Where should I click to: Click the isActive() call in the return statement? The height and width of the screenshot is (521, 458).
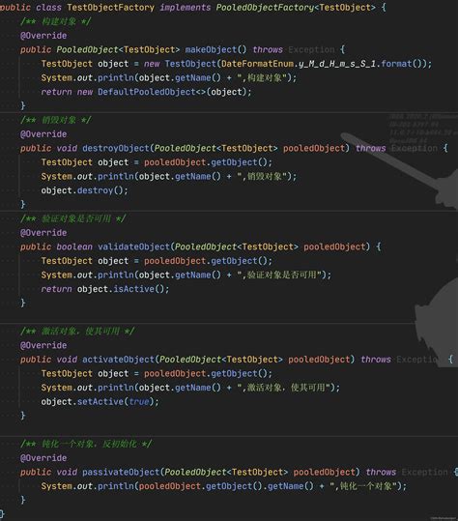click(133, 289)
